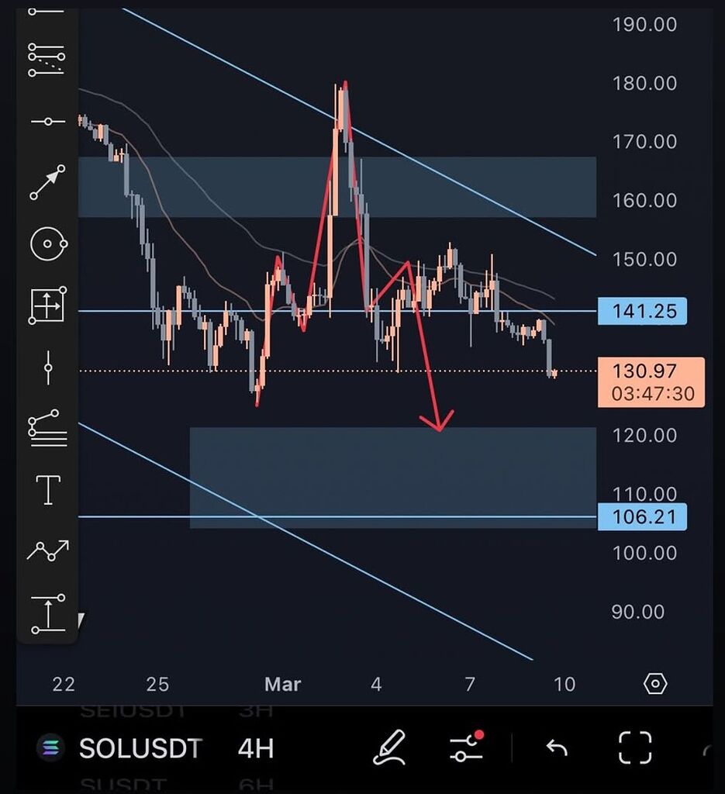
Task: Pick the rectangle measure box tool
Action: coord(47,305)
